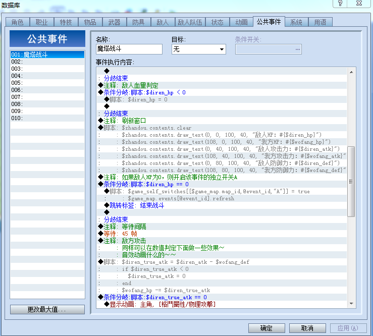The height and width of the screenshot is (336, 373).
Task: Open the 物品 tab
Action: point(90,22)
